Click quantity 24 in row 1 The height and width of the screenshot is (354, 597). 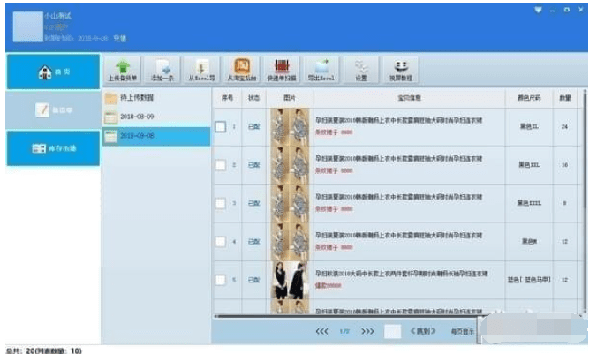pyautogui.click(x=564, y=126)
